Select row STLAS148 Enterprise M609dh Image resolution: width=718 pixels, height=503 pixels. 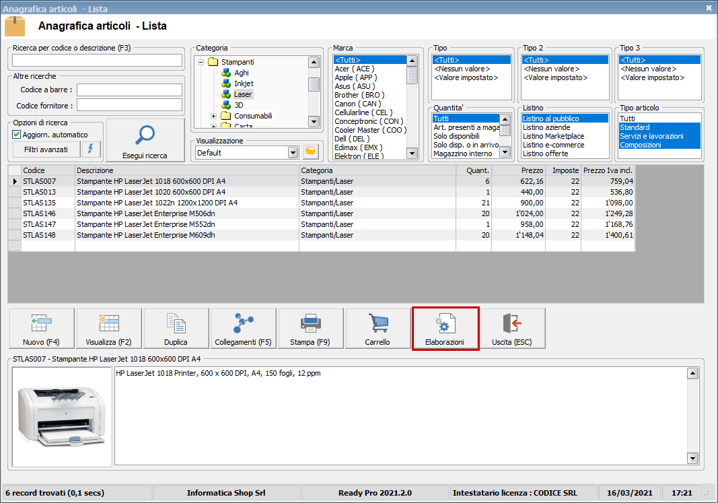coord(322,235)
